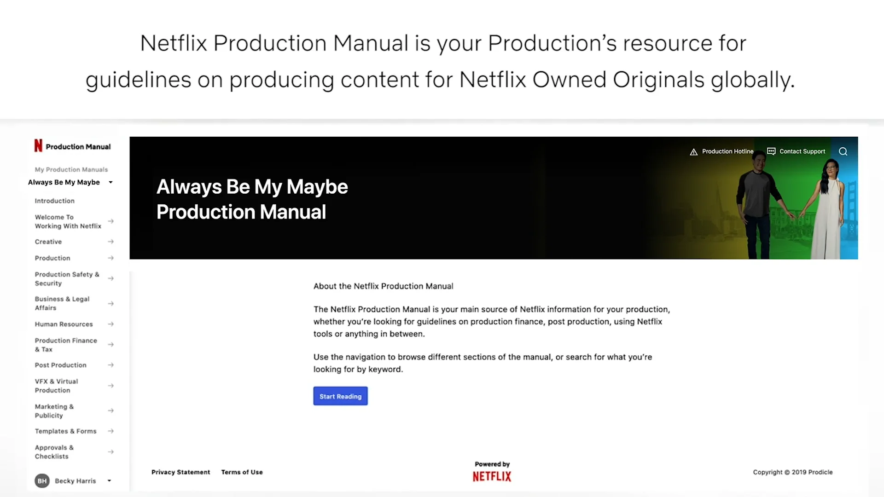
Task: Open the Privacy Statement link
Action: [180, 472]
